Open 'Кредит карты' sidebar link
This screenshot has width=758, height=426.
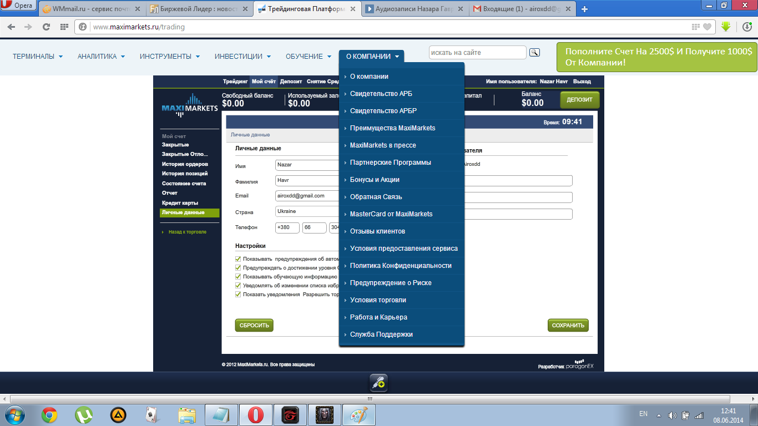click(180, 203)
